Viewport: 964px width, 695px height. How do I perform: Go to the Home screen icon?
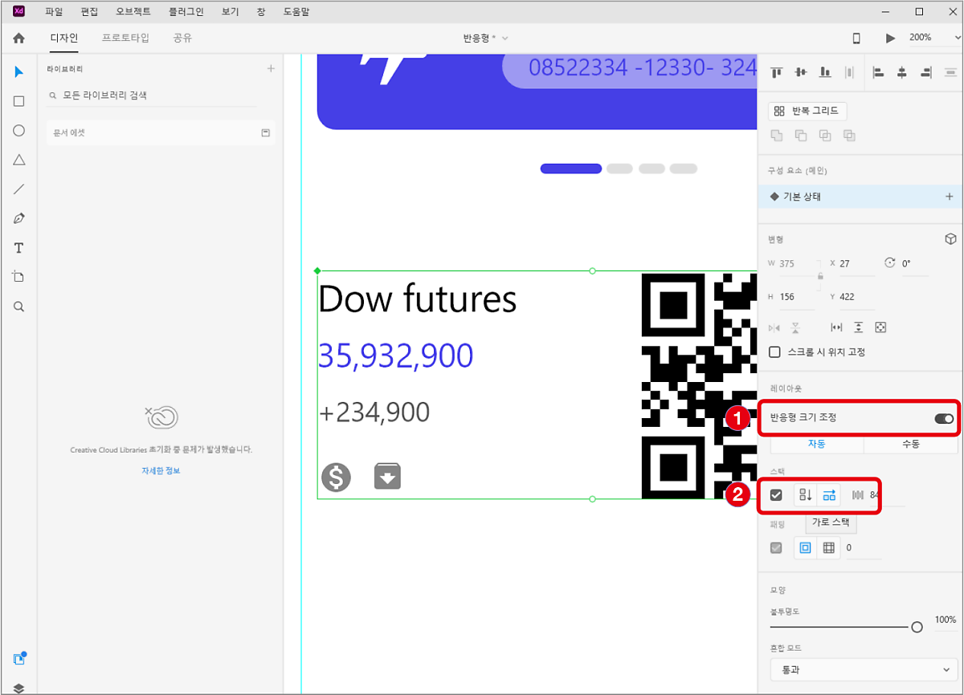coord(18,38)
